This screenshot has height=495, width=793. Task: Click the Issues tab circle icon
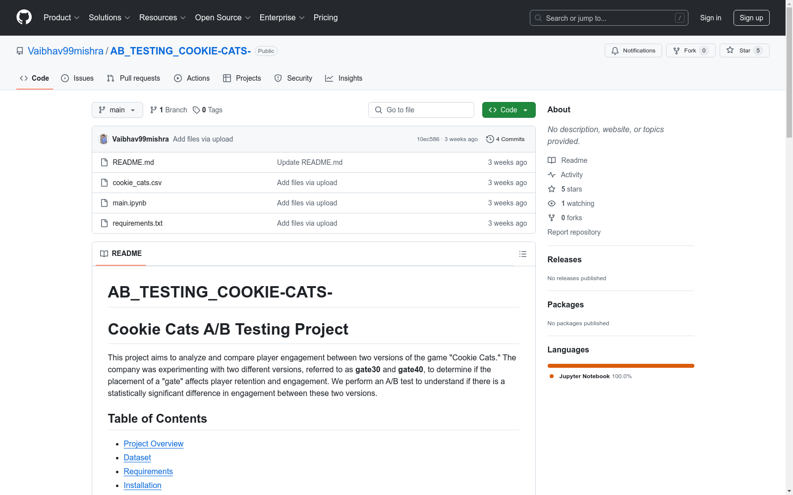[x=65, y=78]
